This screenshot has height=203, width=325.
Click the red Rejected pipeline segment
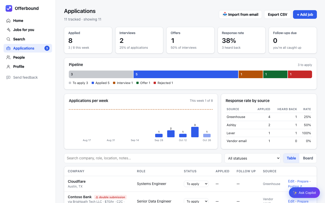300,74
